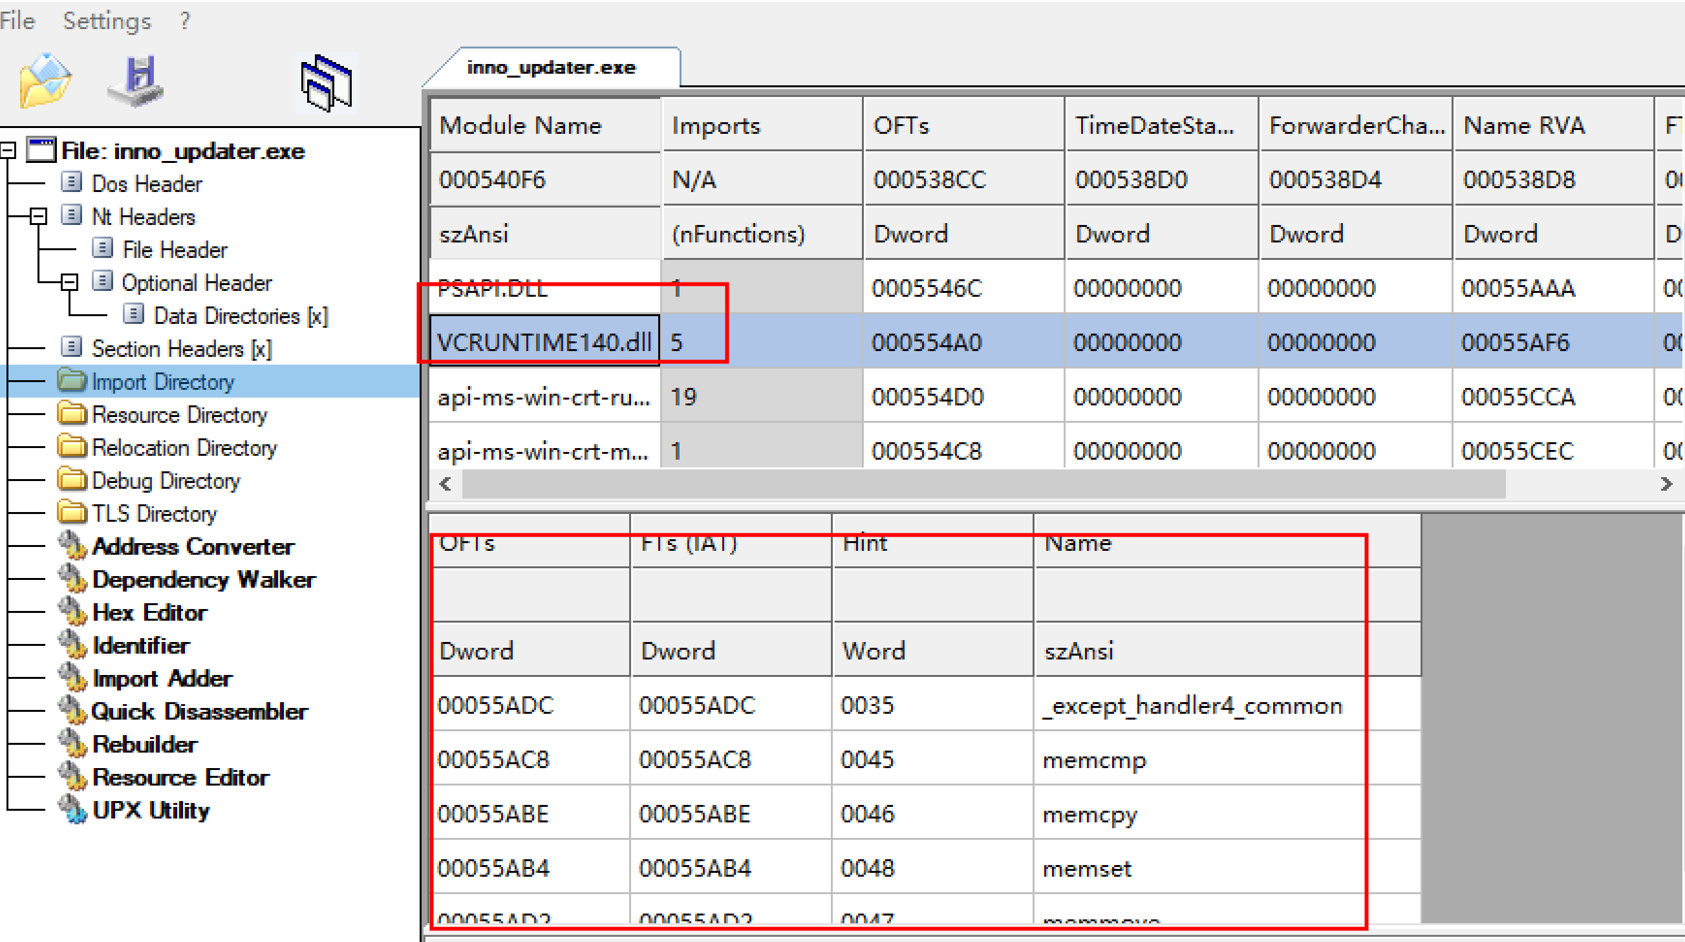1685x942 pixels.
Task: Select the Section Headers [x] tree item
Action: [x=181, y=348]
